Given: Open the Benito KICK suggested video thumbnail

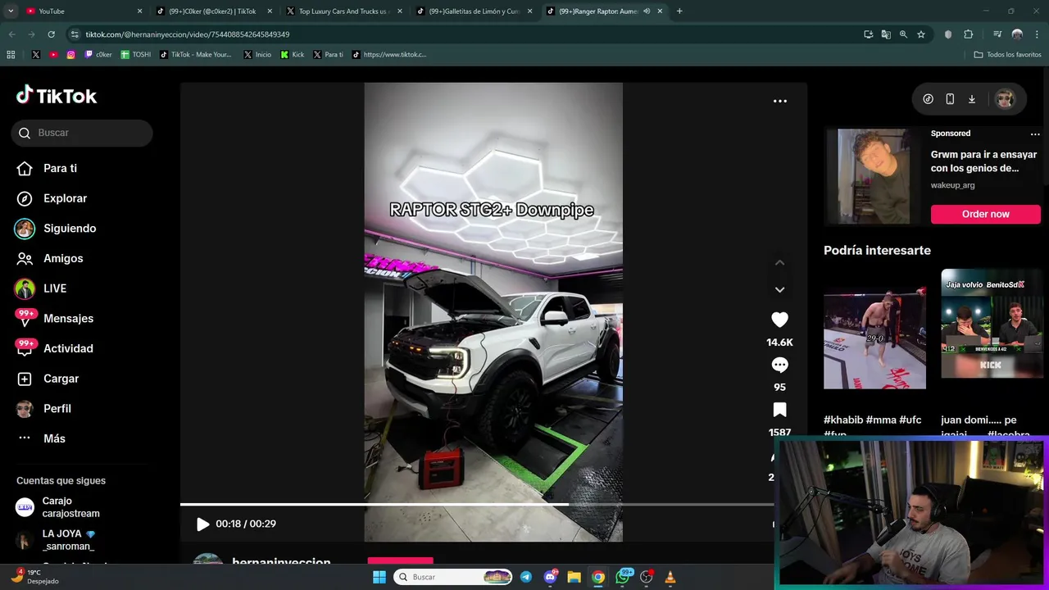Looking at the screenshot, I should tap(991, 324).
